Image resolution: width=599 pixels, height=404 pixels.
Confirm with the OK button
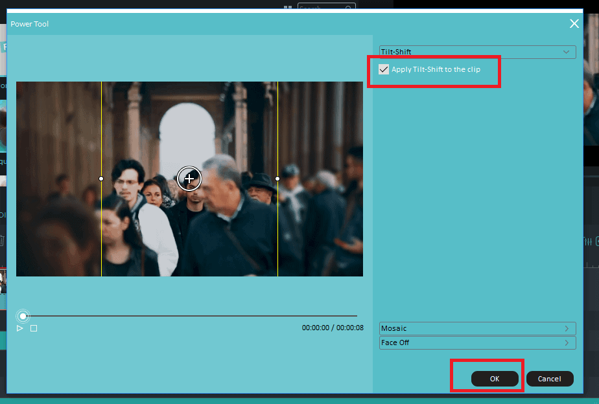495,379
